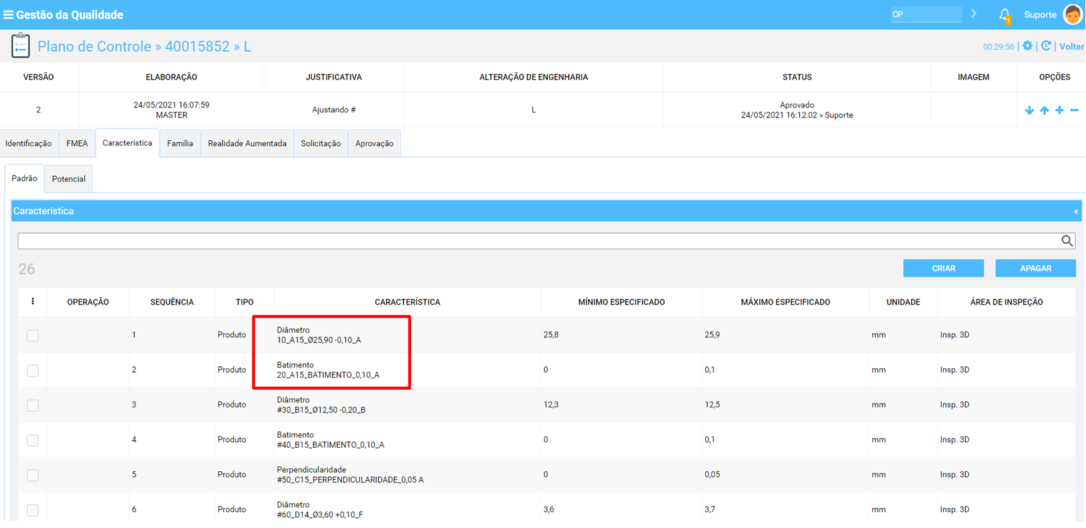
Task: Sort by MÍNIMO ESPECIFICADO column header
Action: (x=621, y=303)
